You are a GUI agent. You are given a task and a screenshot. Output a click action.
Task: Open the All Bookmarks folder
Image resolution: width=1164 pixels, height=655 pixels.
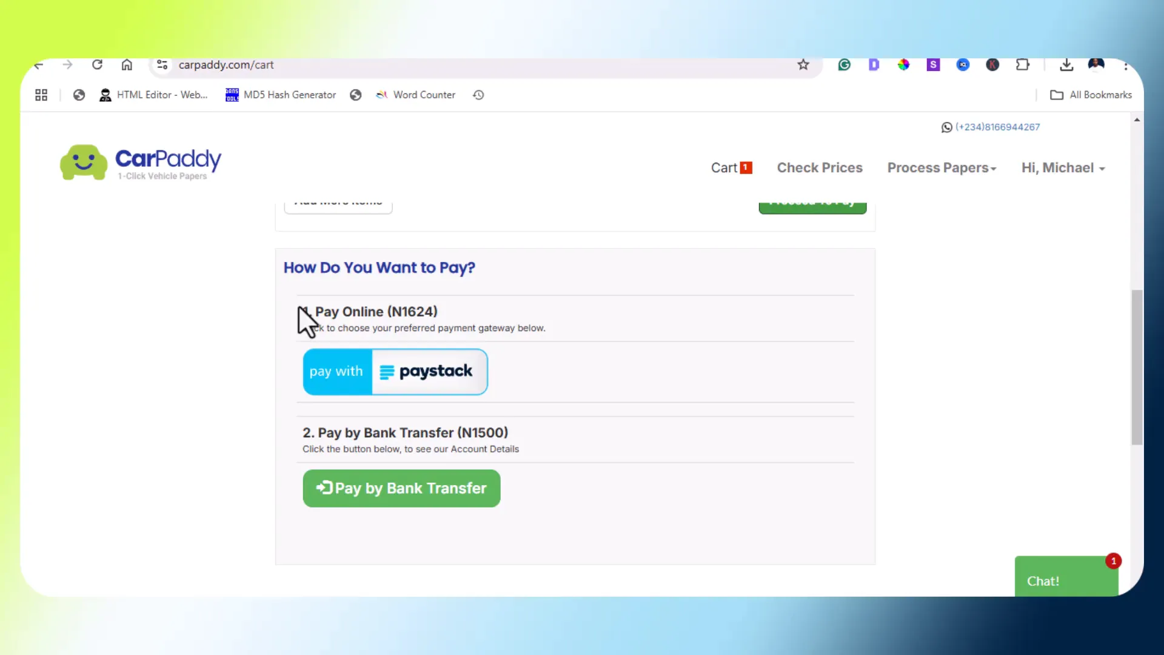[1091, 95]
